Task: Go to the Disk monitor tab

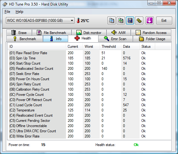Action: tap(89, 33)
